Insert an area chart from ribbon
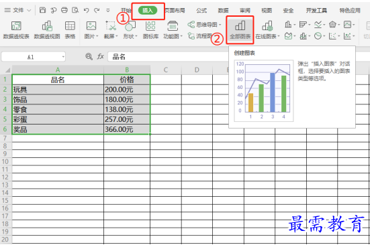The width and height of the screenshot is (370, 245). 288,36
